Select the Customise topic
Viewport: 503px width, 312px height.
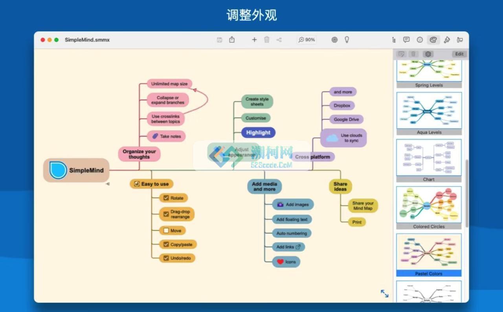click(x=256, y=118)
